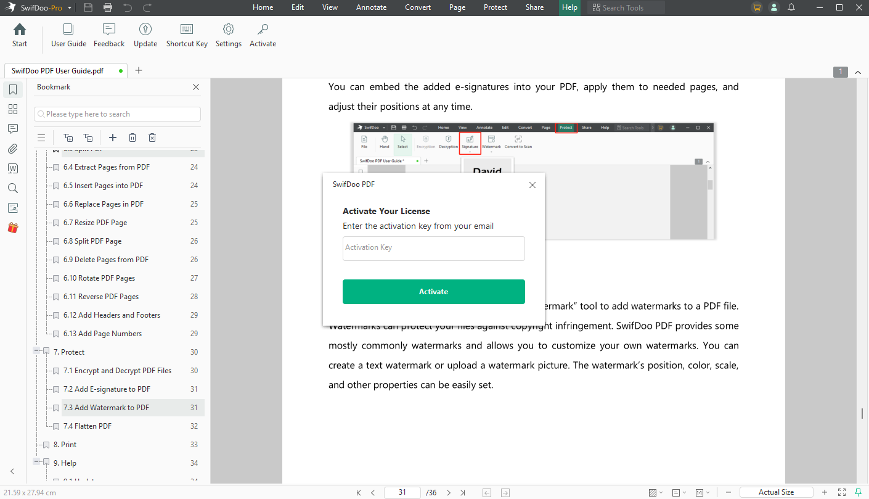Click the Update icon in ribbon
This screenshot has width=869, height=499.
tap(145, 35)
